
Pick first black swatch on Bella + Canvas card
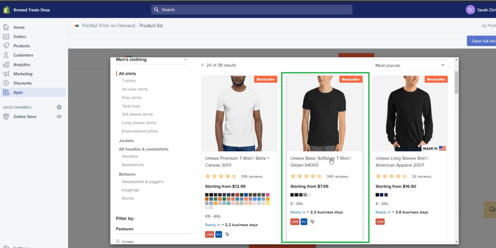click(207, 195)
